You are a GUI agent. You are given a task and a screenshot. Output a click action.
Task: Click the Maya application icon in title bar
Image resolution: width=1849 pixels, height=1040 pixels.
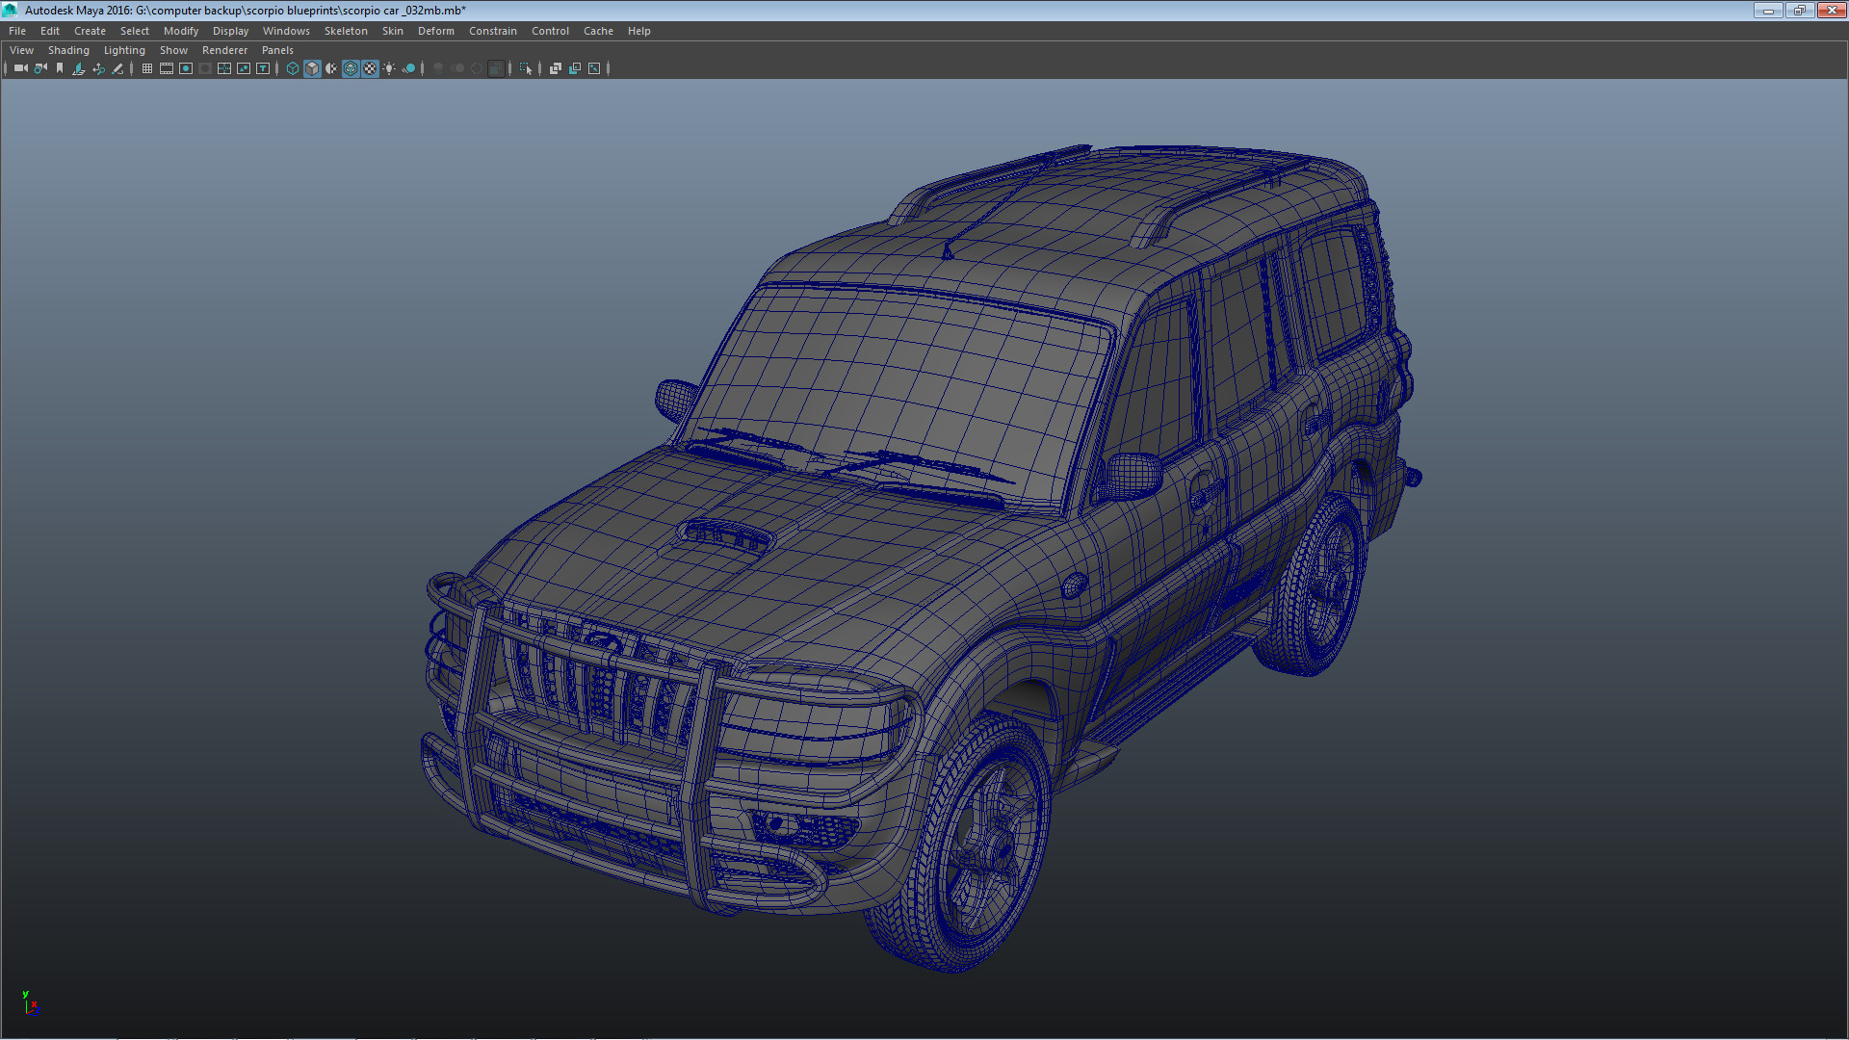pos(11,10)
